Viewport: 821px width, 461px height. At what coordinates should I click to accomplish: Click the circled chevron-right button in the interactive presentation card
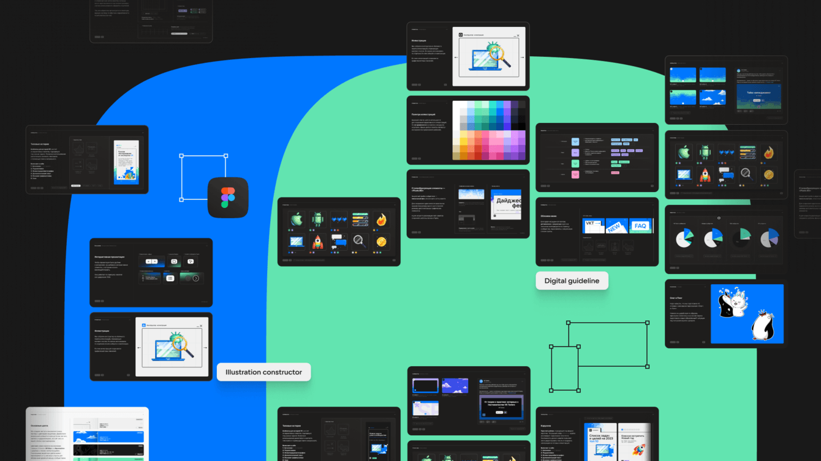point(195,278)
